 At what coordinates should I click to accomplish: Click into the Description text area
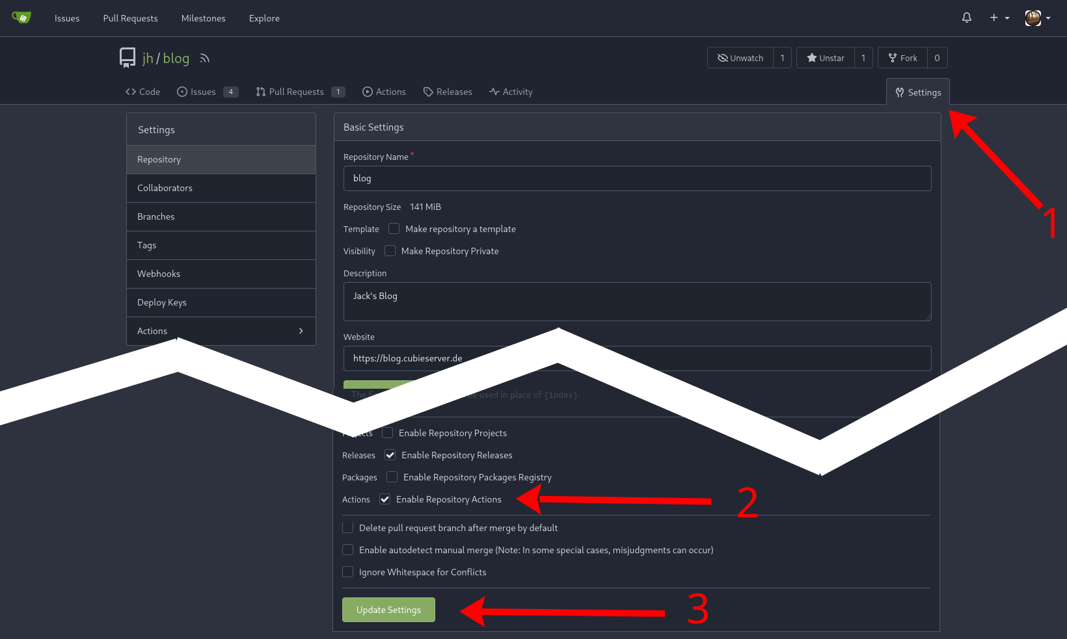[637, 302]
